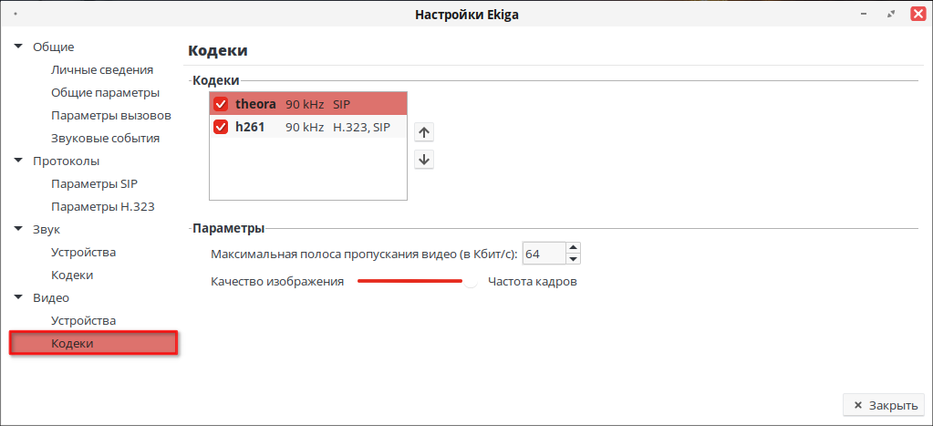Open Параметры H.323 settings page
Image resolution: width=933 pixels, height=426 pixels.
(x=103, y=206)
